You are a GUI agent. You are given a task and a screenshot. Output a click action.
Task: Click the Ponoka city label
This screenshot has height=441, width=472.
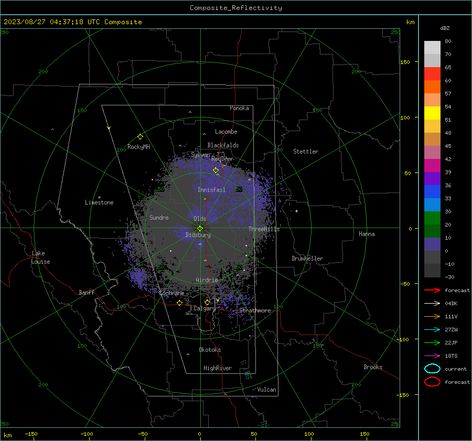click(239, 108)
